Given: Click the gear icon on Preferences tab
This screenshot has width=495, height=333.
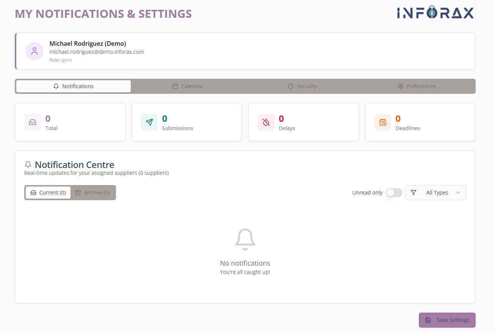Looking at the screenshot, I should click(x=401, y=86).
